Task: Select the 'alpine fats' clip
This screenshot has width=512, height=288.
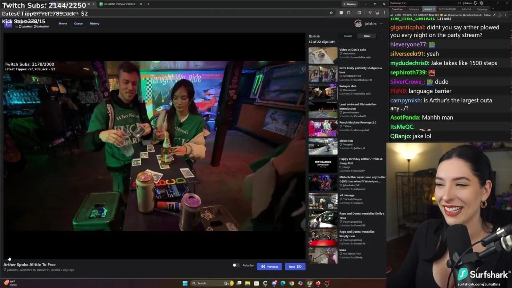Action: click(x=323, y=146)
